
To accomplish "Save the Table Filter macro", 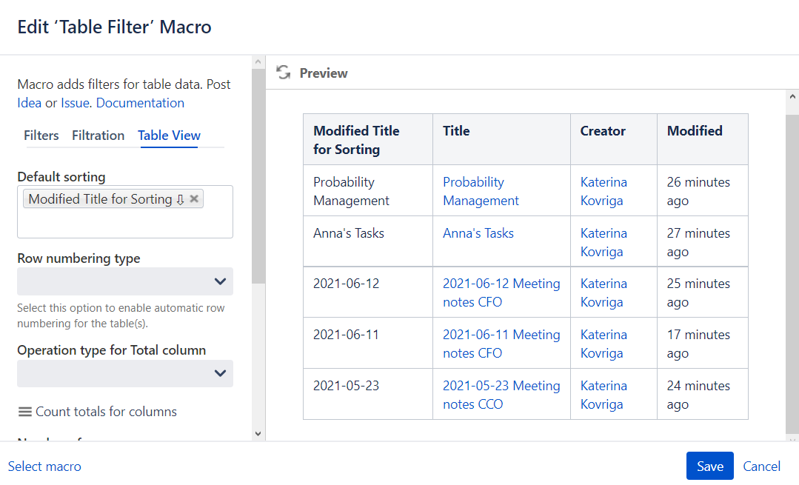I will (709, 466).
